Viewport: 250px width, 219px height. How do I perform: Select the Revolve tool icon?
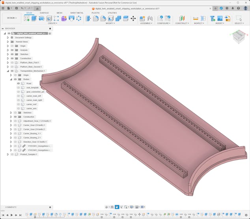41,18
